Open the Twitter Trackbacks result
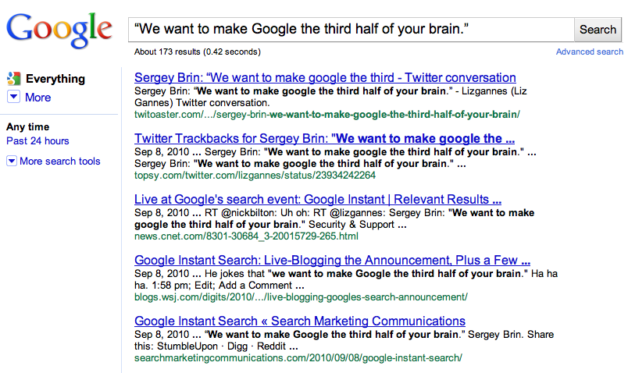 click(319, 139)
